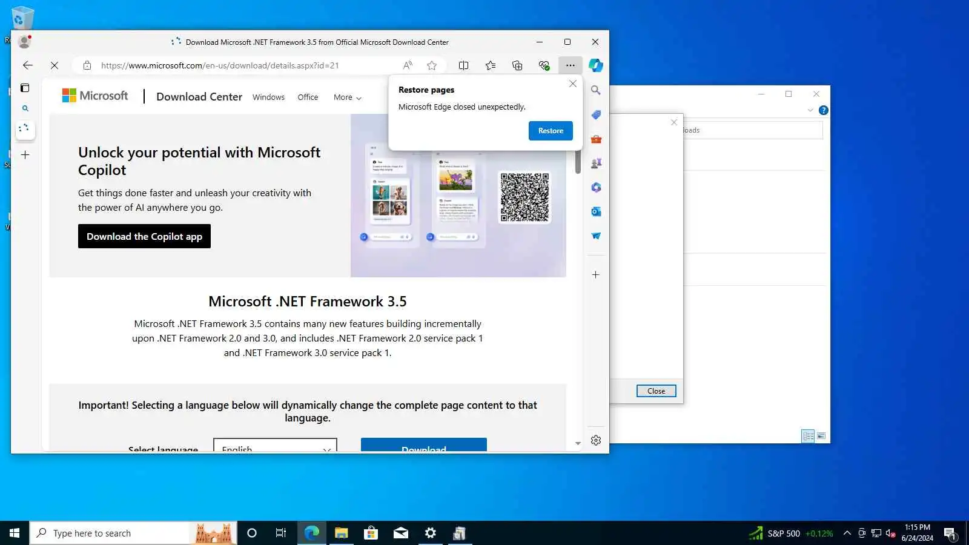
Task: Click the address bar URL field
Action: point(242,65)
